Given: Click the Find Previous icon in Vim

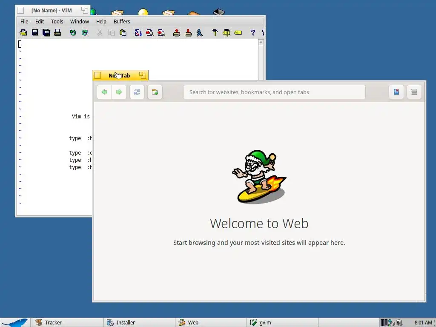Looking at the screenshot, I should 161,33.
